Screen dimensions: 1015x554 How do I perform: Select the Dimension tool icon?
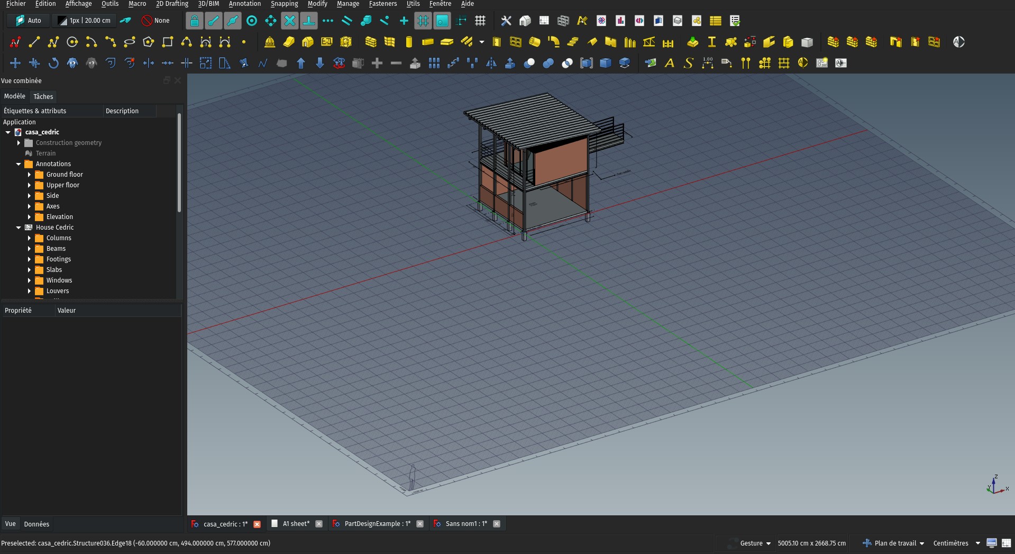708,63
